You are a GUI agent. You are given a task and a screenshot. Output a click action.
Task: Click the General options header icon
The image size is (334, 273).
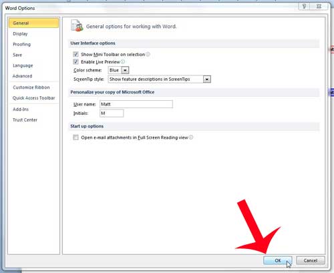click(77, 25)
